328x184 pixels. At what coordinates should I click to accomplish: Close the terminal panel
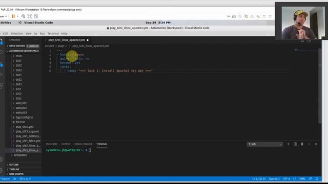[316, 144]
